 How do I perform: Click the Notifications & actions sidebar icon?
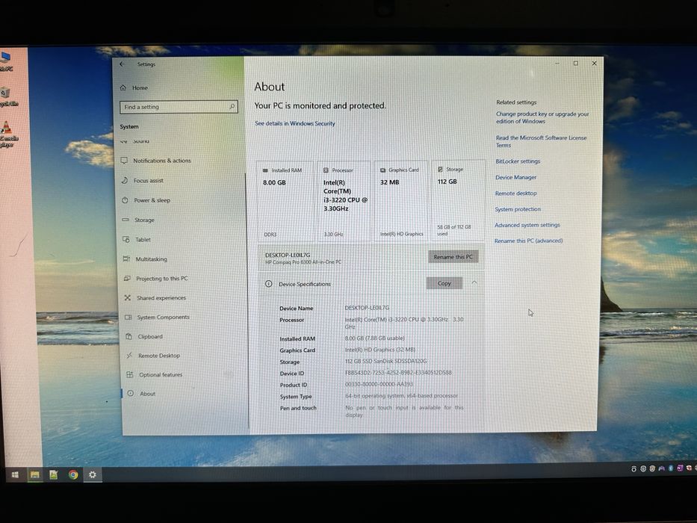tap(124, 160)
